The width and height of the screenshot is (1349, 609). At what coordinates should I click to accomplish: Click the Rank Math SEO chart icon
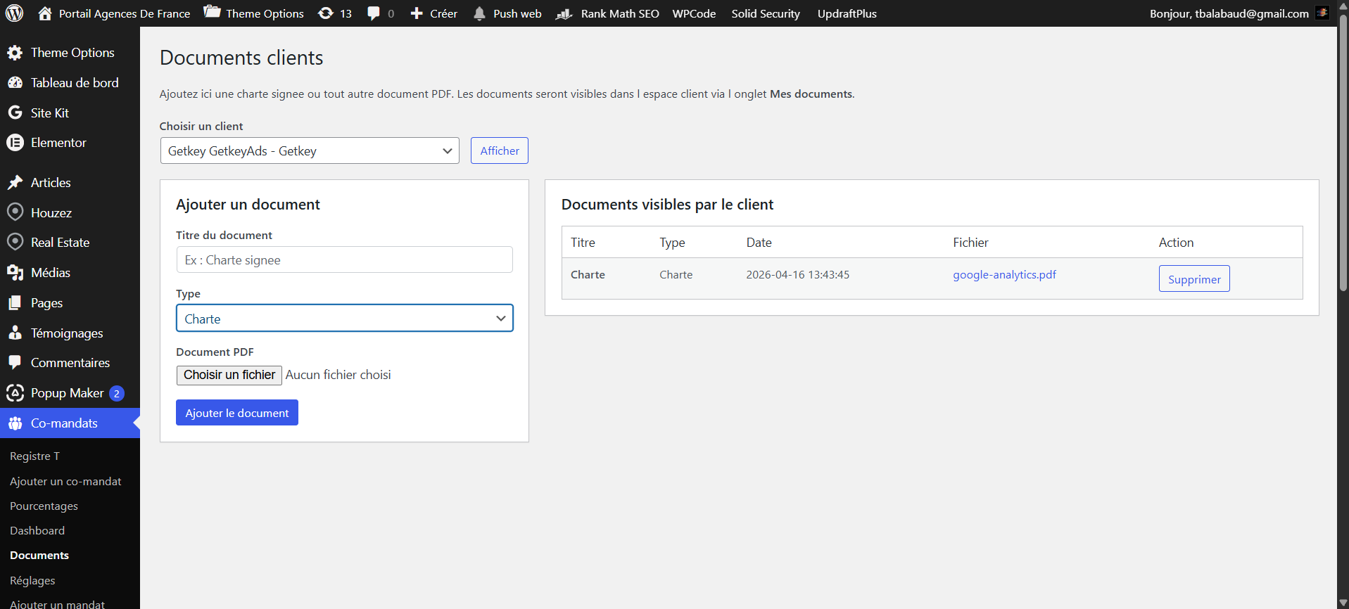click(564, 13)
